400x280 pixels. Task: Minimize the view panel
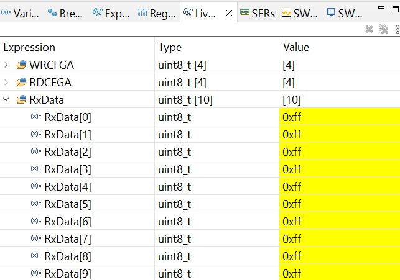[x=381, y=7]
